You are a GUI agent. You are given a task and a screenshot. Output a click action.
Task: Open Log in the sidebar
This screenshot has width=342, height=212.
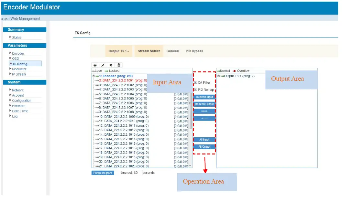pos(15,116)
